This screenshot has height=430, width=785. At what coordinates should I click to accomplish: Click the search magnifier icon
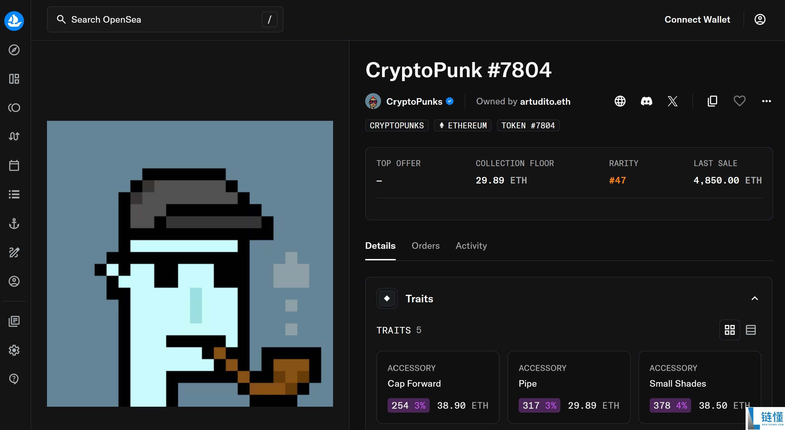pos(61,19)
